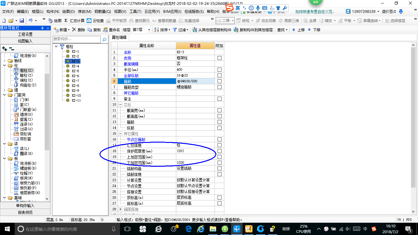Open the 工具(T) menu

coord(135,11)
